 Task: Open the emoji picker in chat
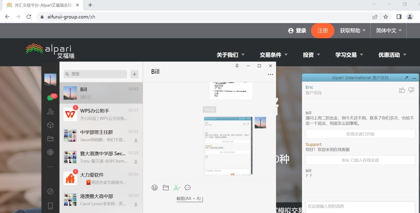pos(155,187)
